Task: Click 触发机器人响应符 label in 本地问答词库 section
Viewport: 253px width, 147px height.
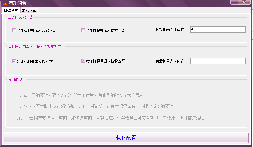Action: (x=171, y=61)
